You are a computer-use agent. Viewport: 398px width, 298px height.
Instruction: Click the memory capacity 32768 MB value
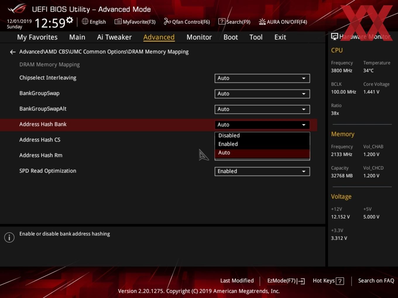[x=342, y=176]
